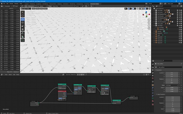This screenshot has height=114, width=183.
Task: Open the Object Mode dropdown
Action: (x=26, y=9)
